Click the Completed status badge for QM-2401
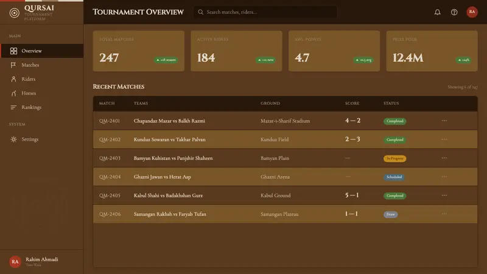Screen dimensions: 487x274 pyautogui.click(x=394, y=121)
